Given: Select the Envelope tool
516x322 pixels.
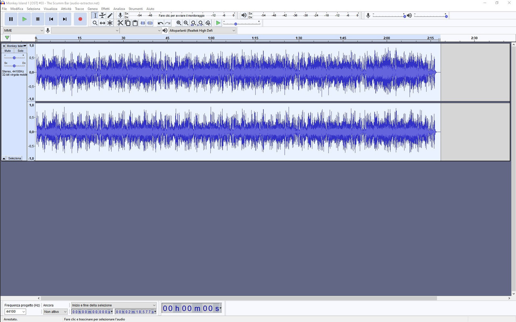Looking at the screenshot, I should 102,16.
